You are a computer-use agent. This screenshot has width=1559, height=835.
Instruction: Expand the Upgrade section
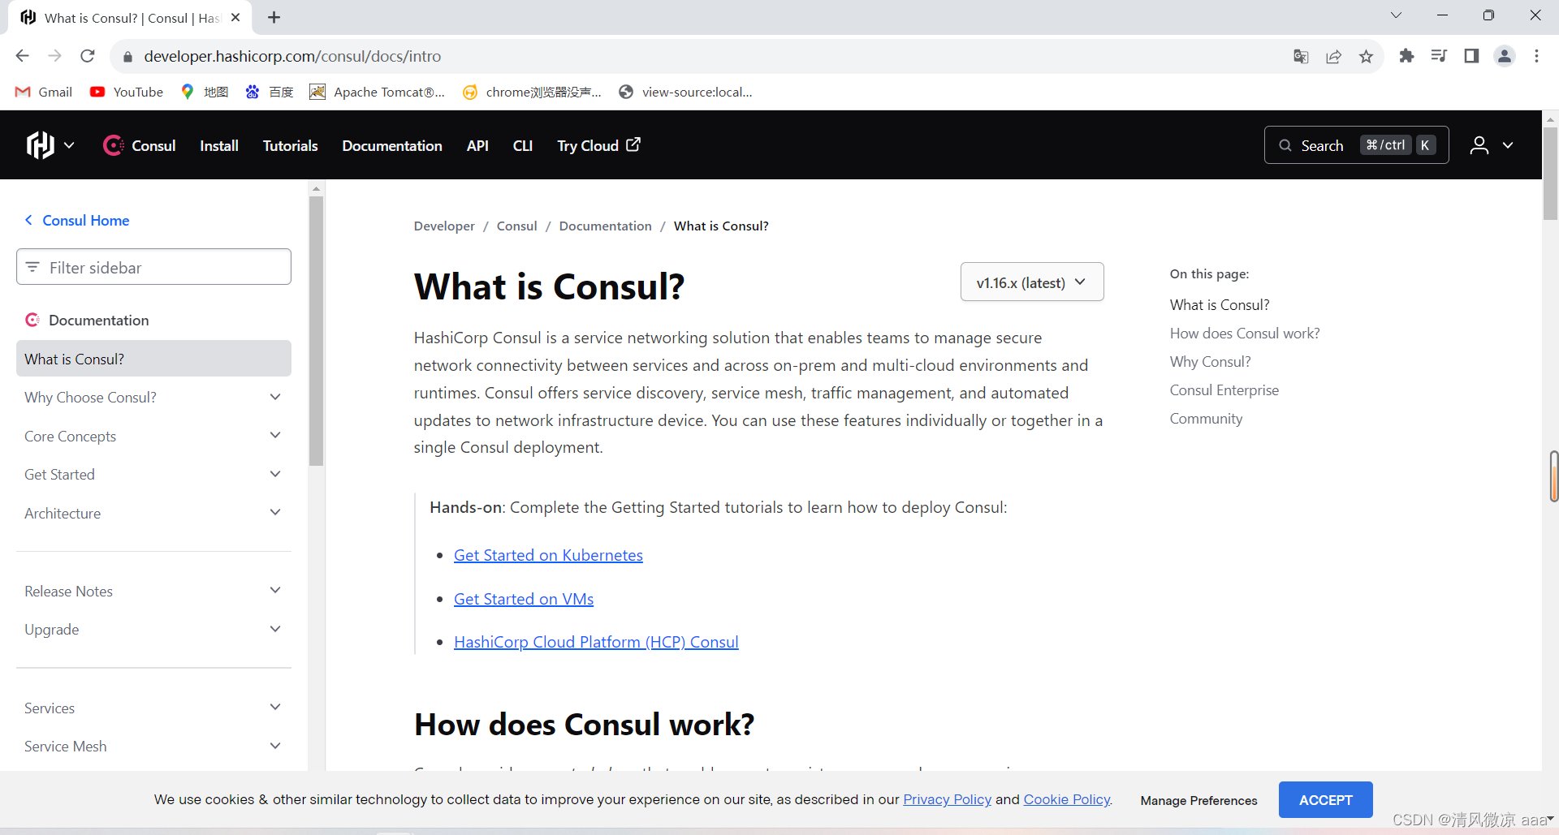(153, 629)
